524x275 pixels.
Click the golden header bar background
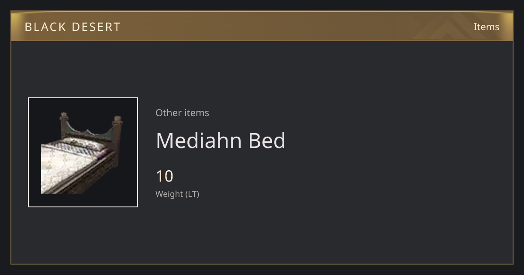pyautogui.click(x=262, y=26)
